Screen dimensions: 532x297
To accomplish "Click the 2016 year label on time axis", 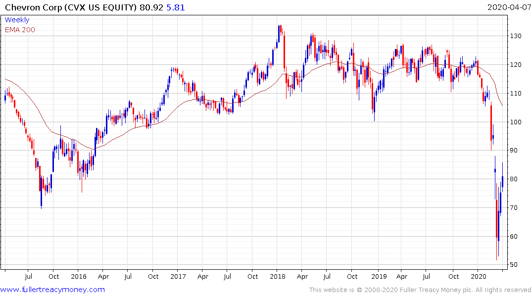I will (78, 276).
